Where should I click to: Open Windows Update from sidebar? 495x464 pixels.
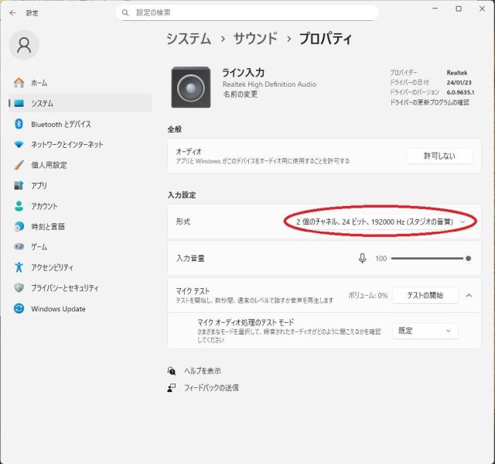coord(58,308)
